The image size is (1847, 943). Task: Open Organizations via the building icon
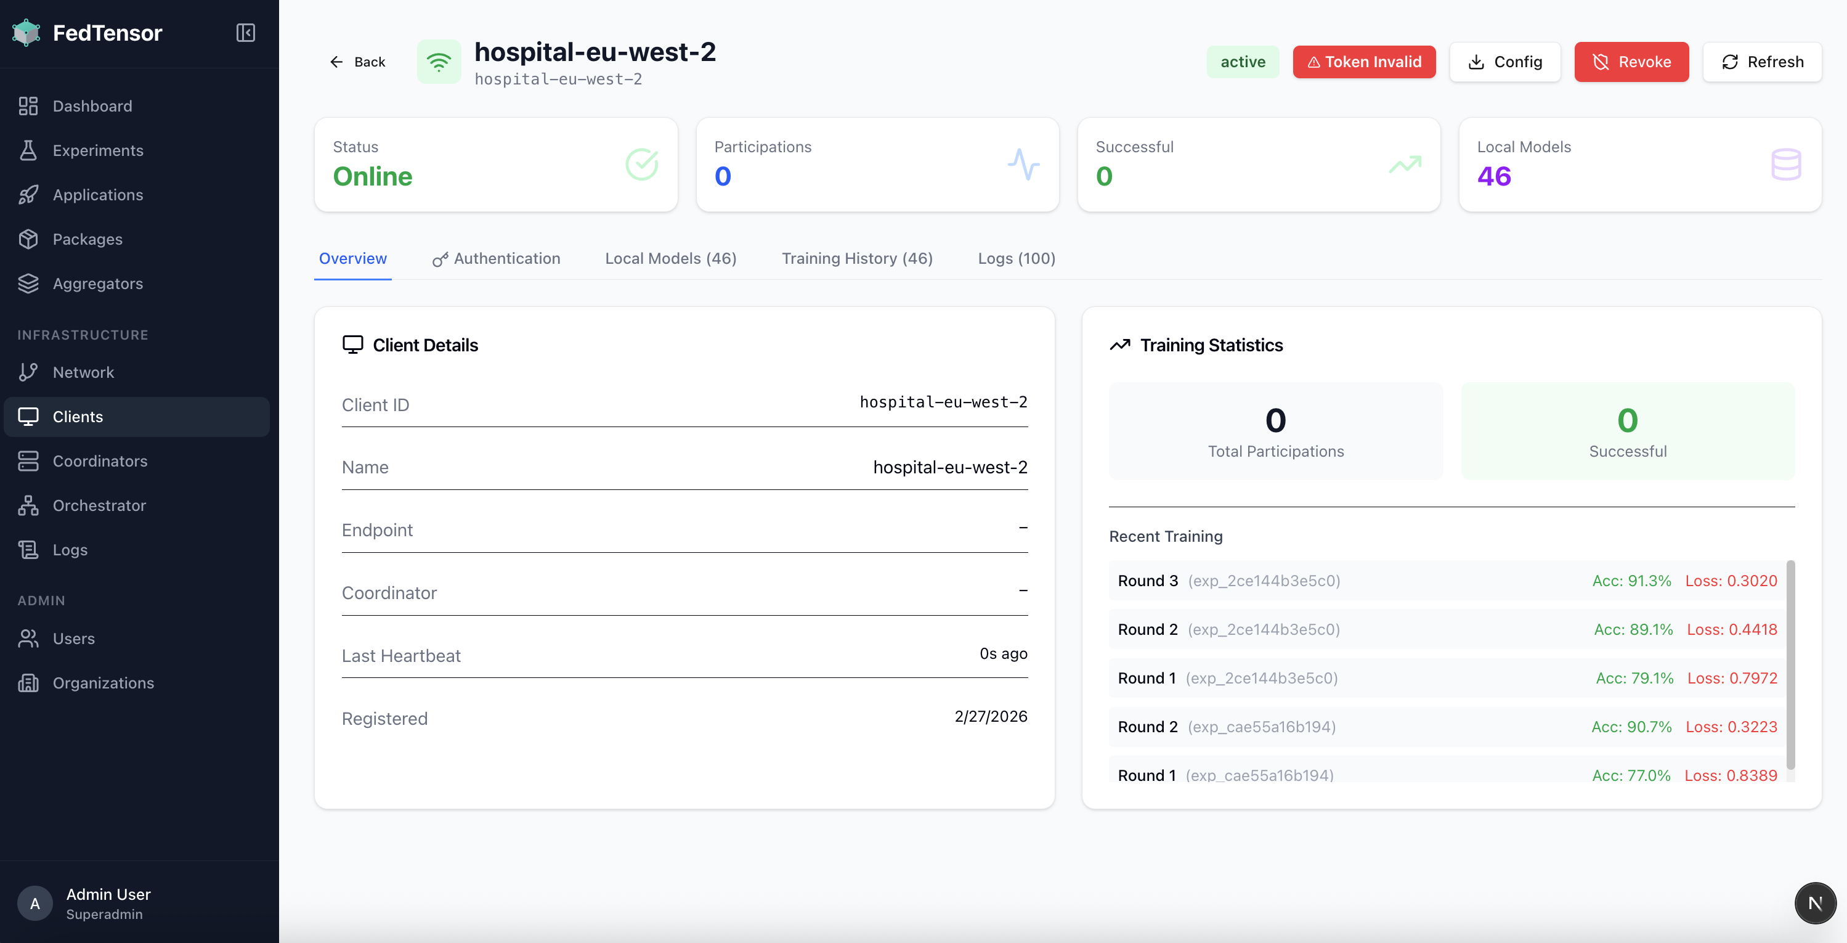click(28, 683)
